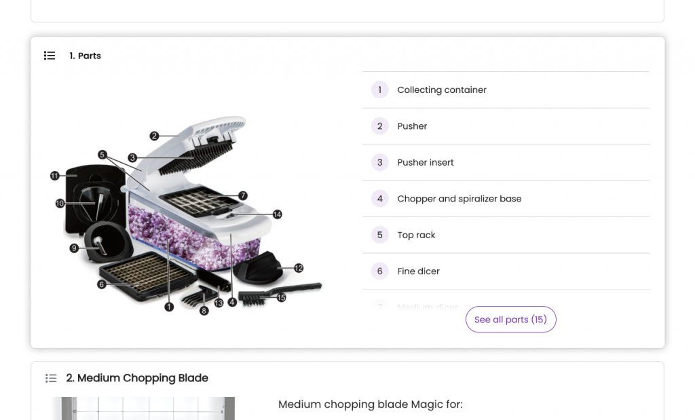This screenshot has width=695, height=420.
Task: Click callout marker 9 on the spiralizer cone
Action: [74, 248]
